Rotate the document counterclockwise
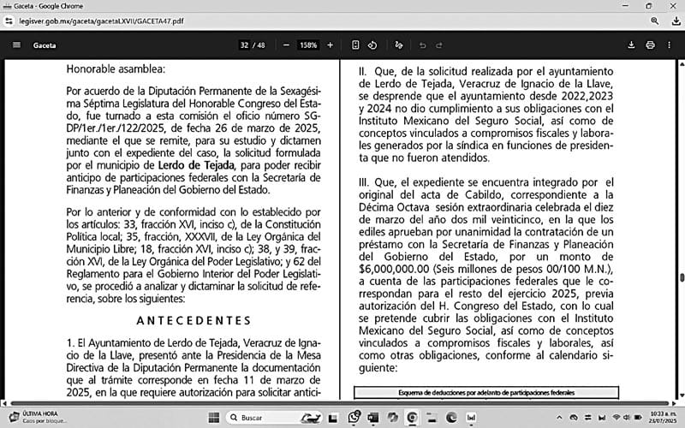This screenshot has width=685, height=428. point(372,45)
